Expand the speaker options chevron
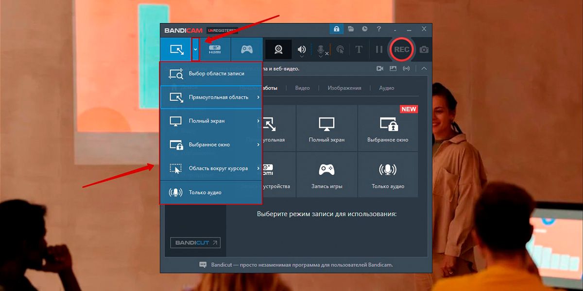The height and width of the screenshot is (291, 583). (x=302, y=56)
